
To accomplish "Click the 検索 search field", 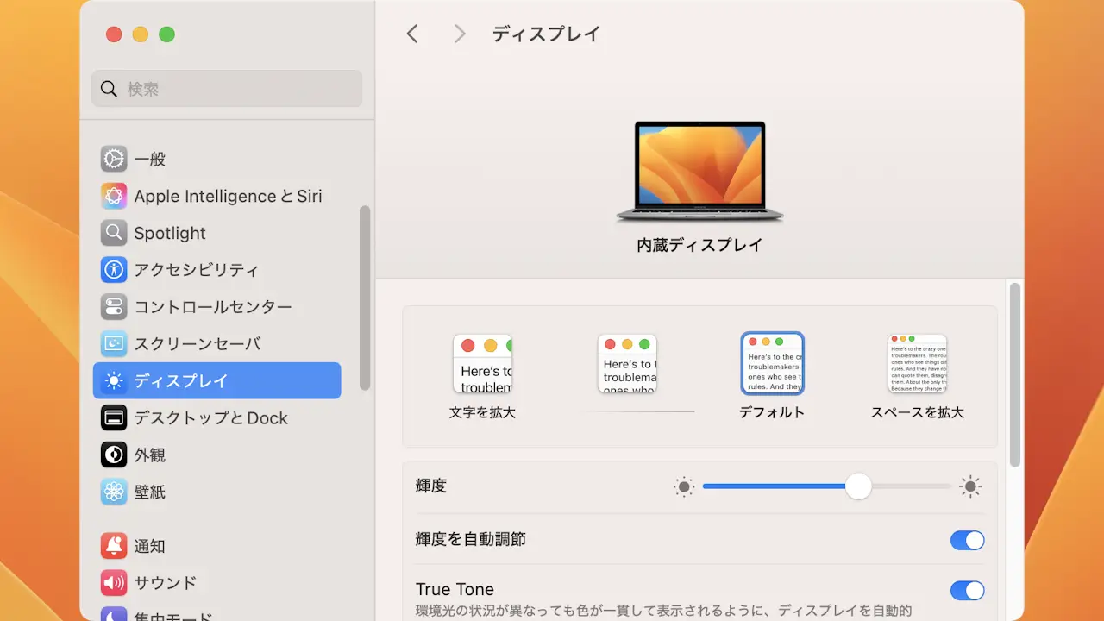I will (x=227, y=89).
